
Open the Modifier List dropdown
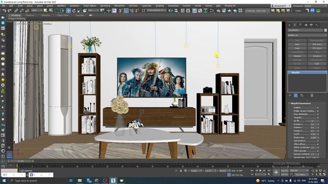pyautogui.click(x=307, y=35)
